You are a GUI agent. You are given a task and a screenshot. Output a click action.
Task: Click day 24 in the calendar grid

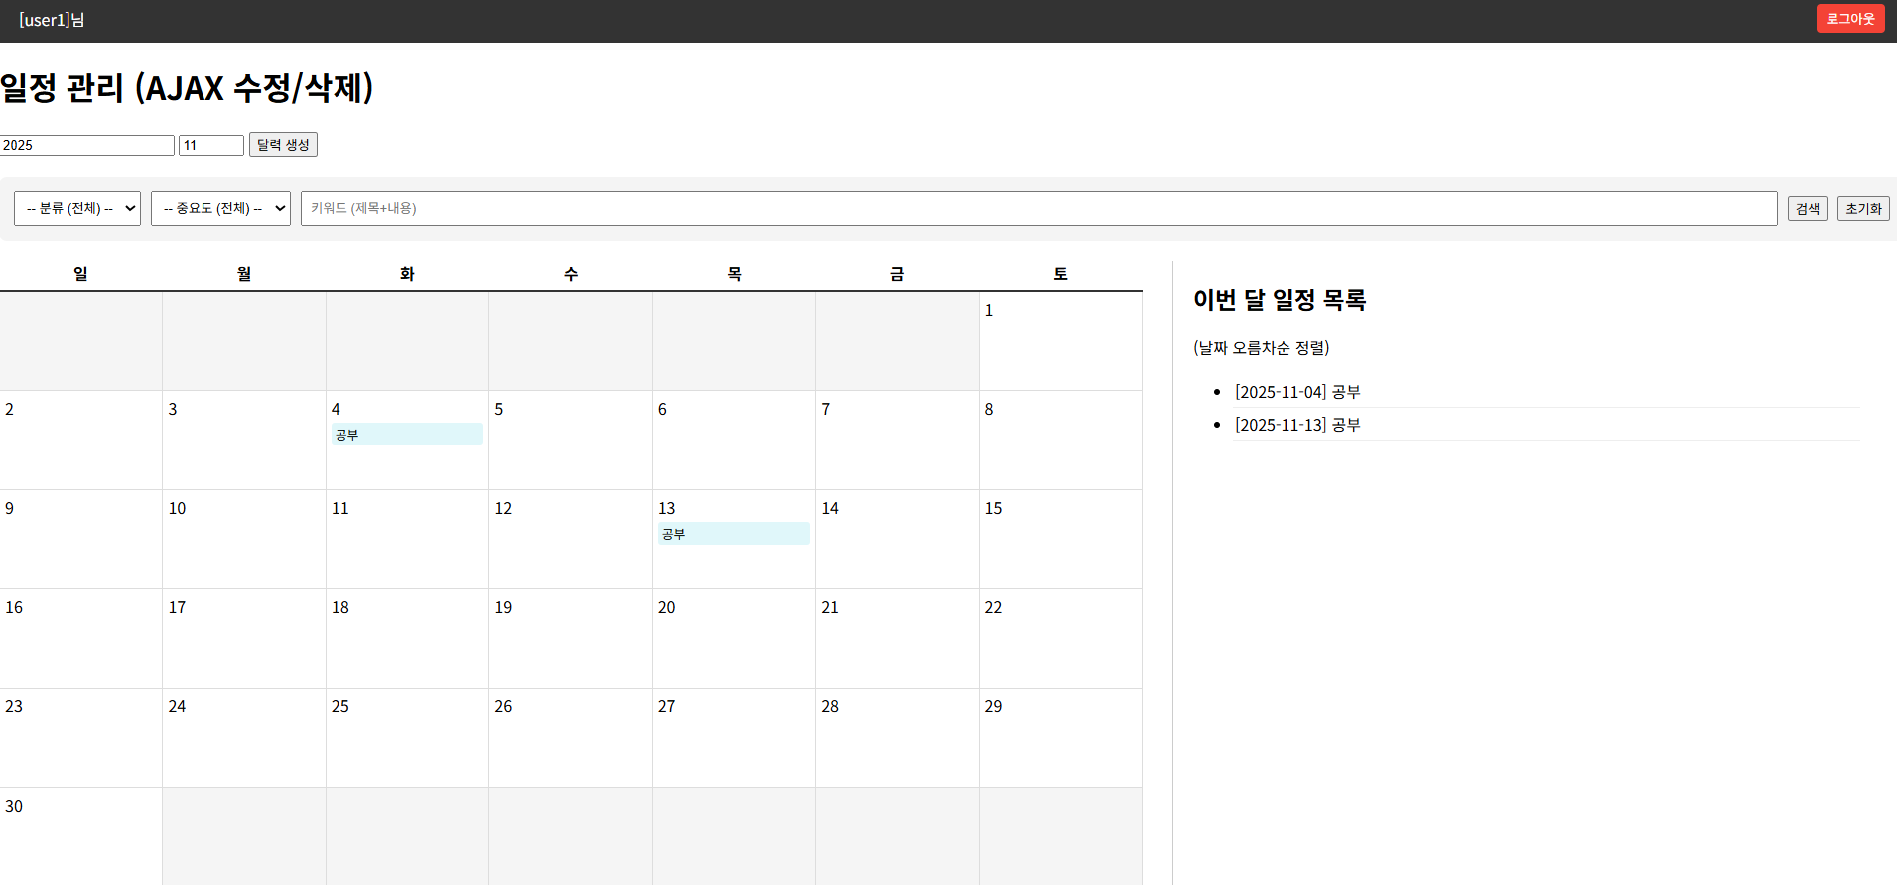coord(243,737)
